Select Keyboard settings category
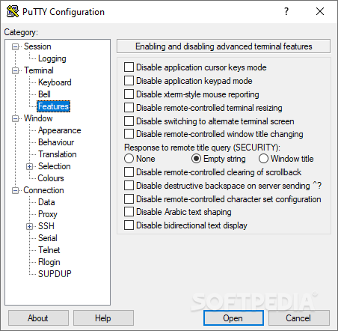Viewport: 338px width, 331px height. (55, 82)
